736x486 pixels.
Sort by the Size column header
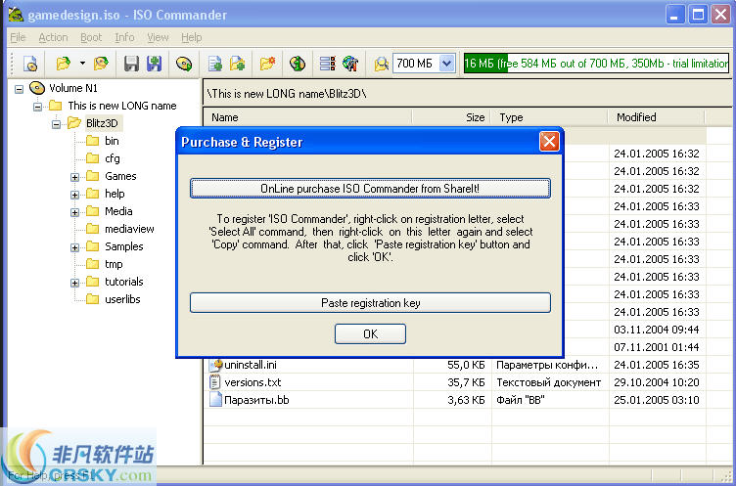pyautogui.click(x=451, y=117)
